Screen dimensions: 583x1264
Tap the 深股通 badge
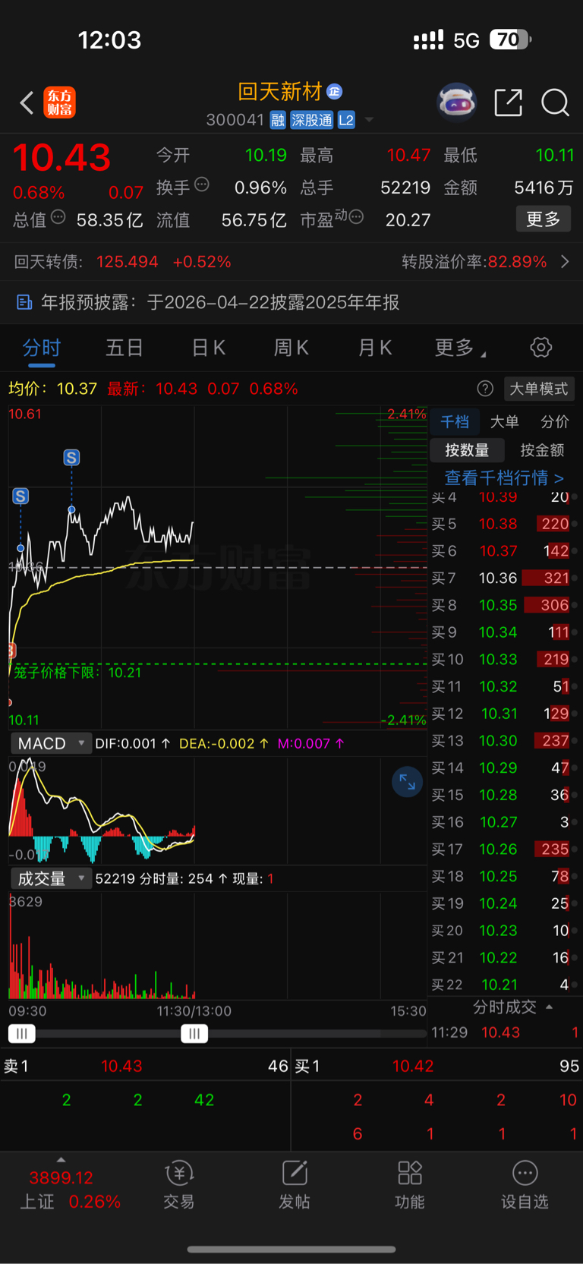tap(312, 120)
